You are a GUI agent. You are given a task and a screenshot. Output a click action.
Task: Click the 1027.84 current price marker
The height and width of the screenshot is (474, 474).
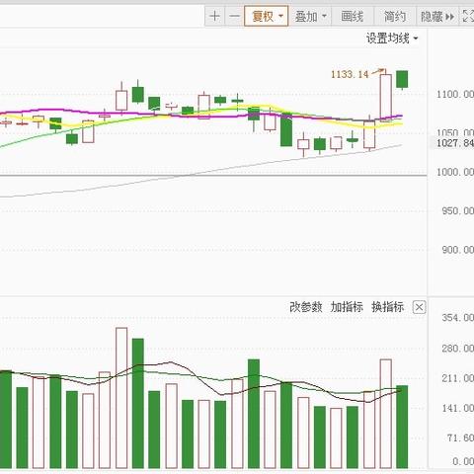(x=455, y=143)
